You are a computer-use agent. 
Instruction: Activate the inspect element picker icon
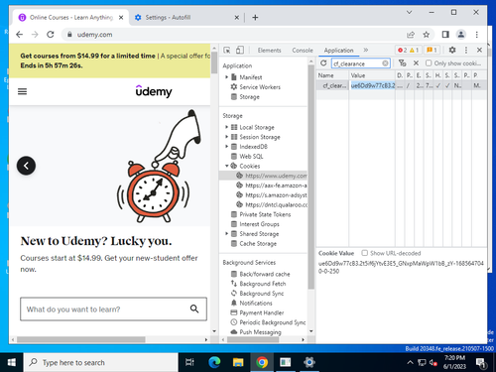[227, 51]
